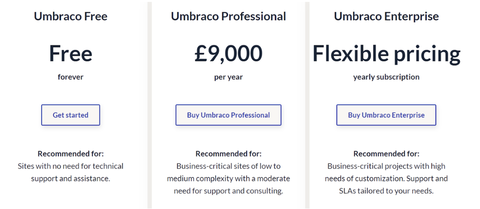This screenshot has height=209, width=480.
Task: Click the large Free price text
Action: [71, 53]
